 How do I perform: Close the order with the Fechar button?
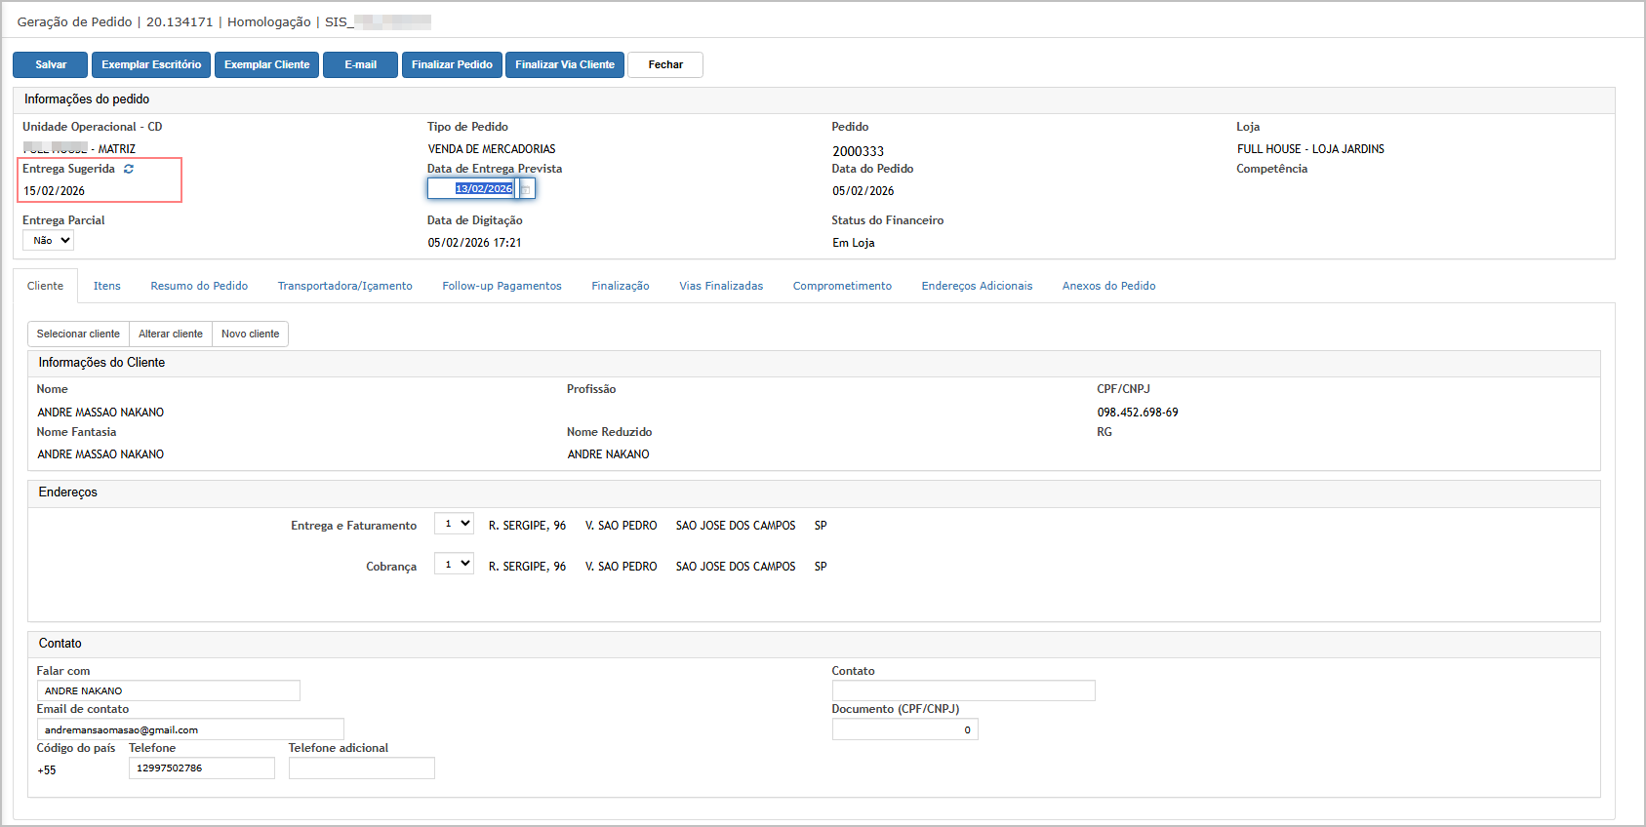(x=665, y=64)
